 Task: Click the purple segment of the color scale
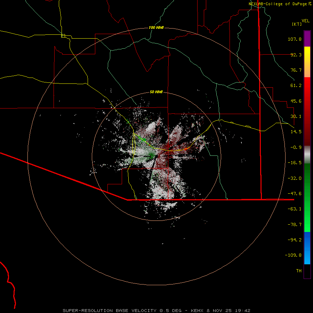(x=307, y=39)
